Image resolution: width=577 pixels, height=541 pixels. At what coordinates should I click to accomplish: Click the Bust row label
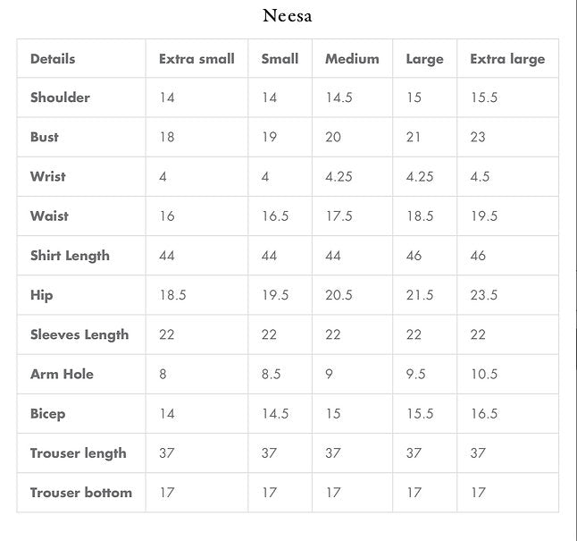pos(45,137)
